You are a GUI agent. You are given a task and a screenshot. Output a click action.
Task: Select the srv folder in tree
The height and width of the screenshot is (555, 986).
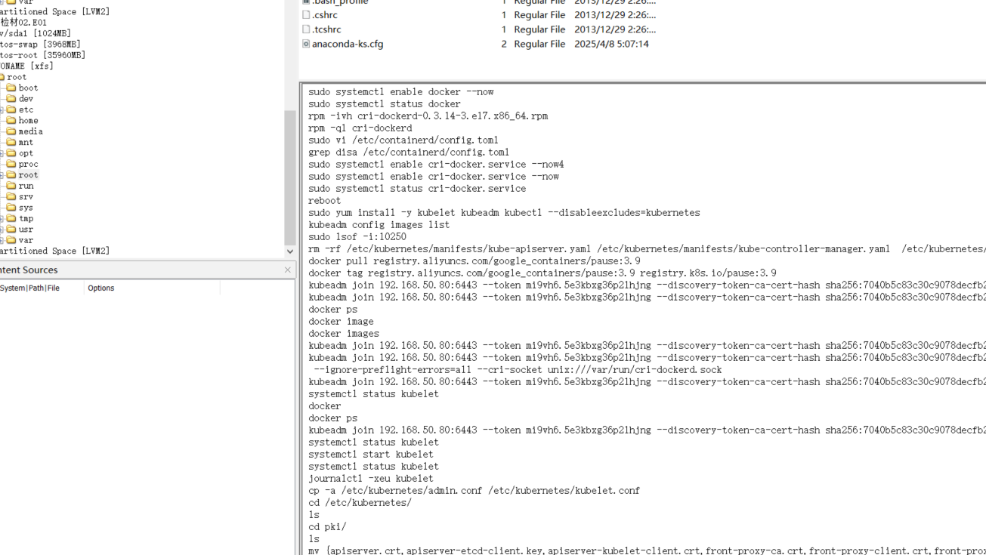point(26,196)
